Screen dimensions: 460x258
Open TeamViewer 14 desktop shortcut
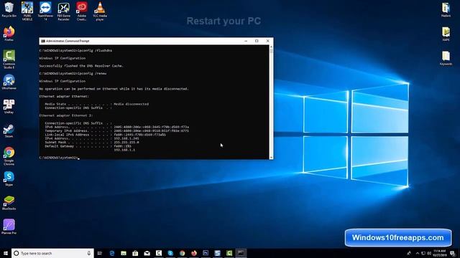[45, 11]
